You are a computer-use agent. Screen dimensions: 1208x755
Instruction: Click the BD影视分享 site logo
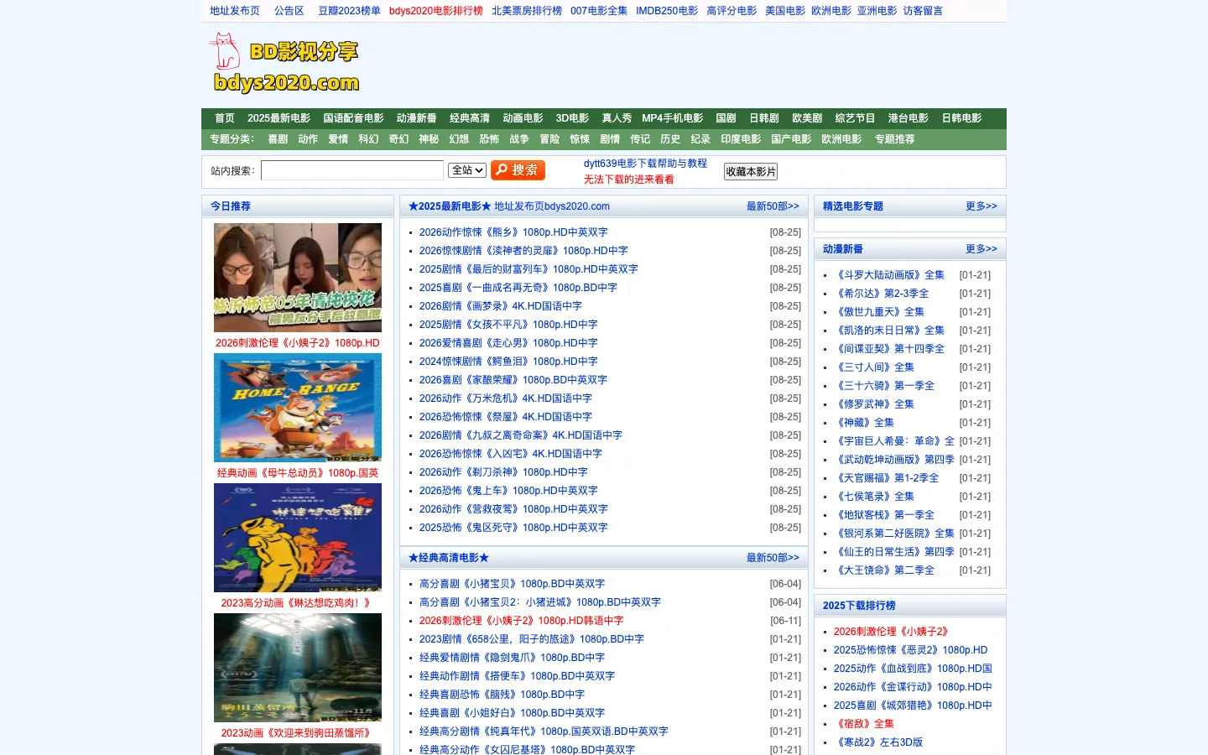284,63
